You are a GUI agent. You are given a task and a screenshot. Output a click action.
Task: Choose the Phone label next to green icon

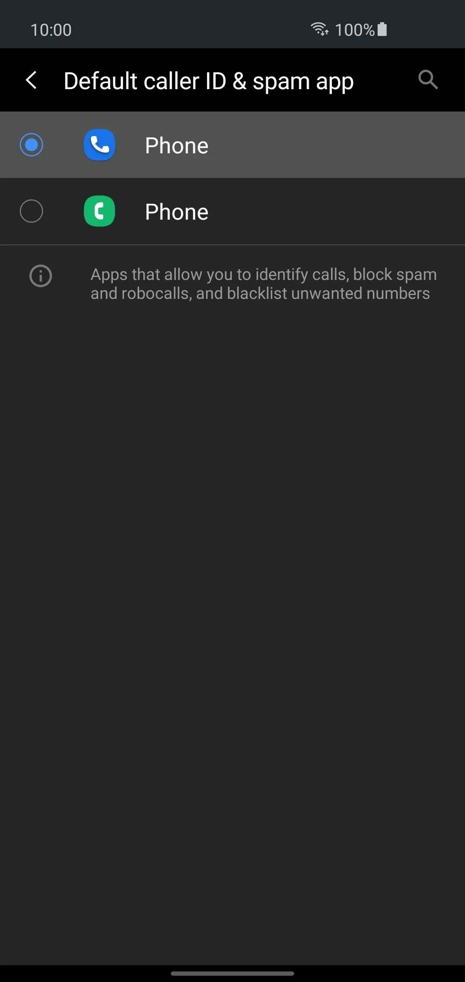point(177,212)
